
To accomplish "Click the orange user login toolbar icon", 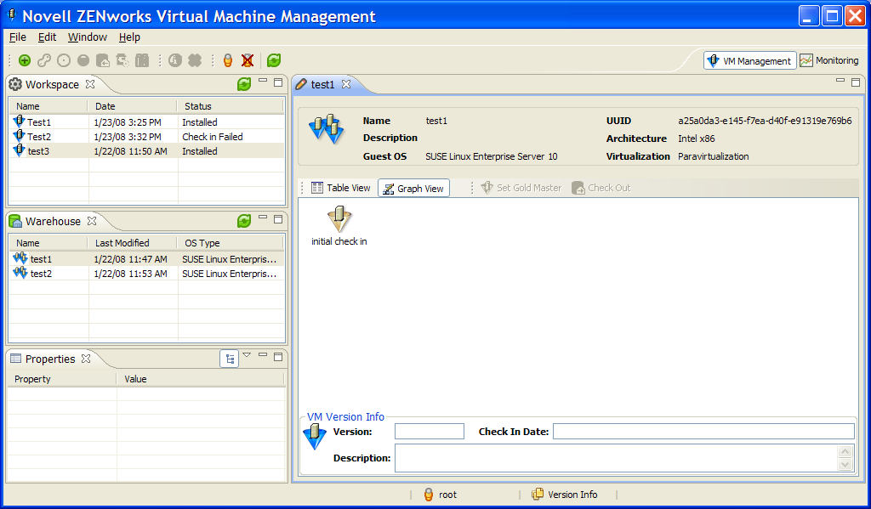I will 227,60.
